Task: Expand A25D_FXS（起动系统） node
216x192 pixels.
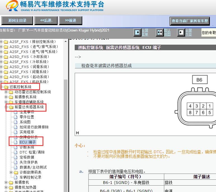Action: tap(1, 77)
